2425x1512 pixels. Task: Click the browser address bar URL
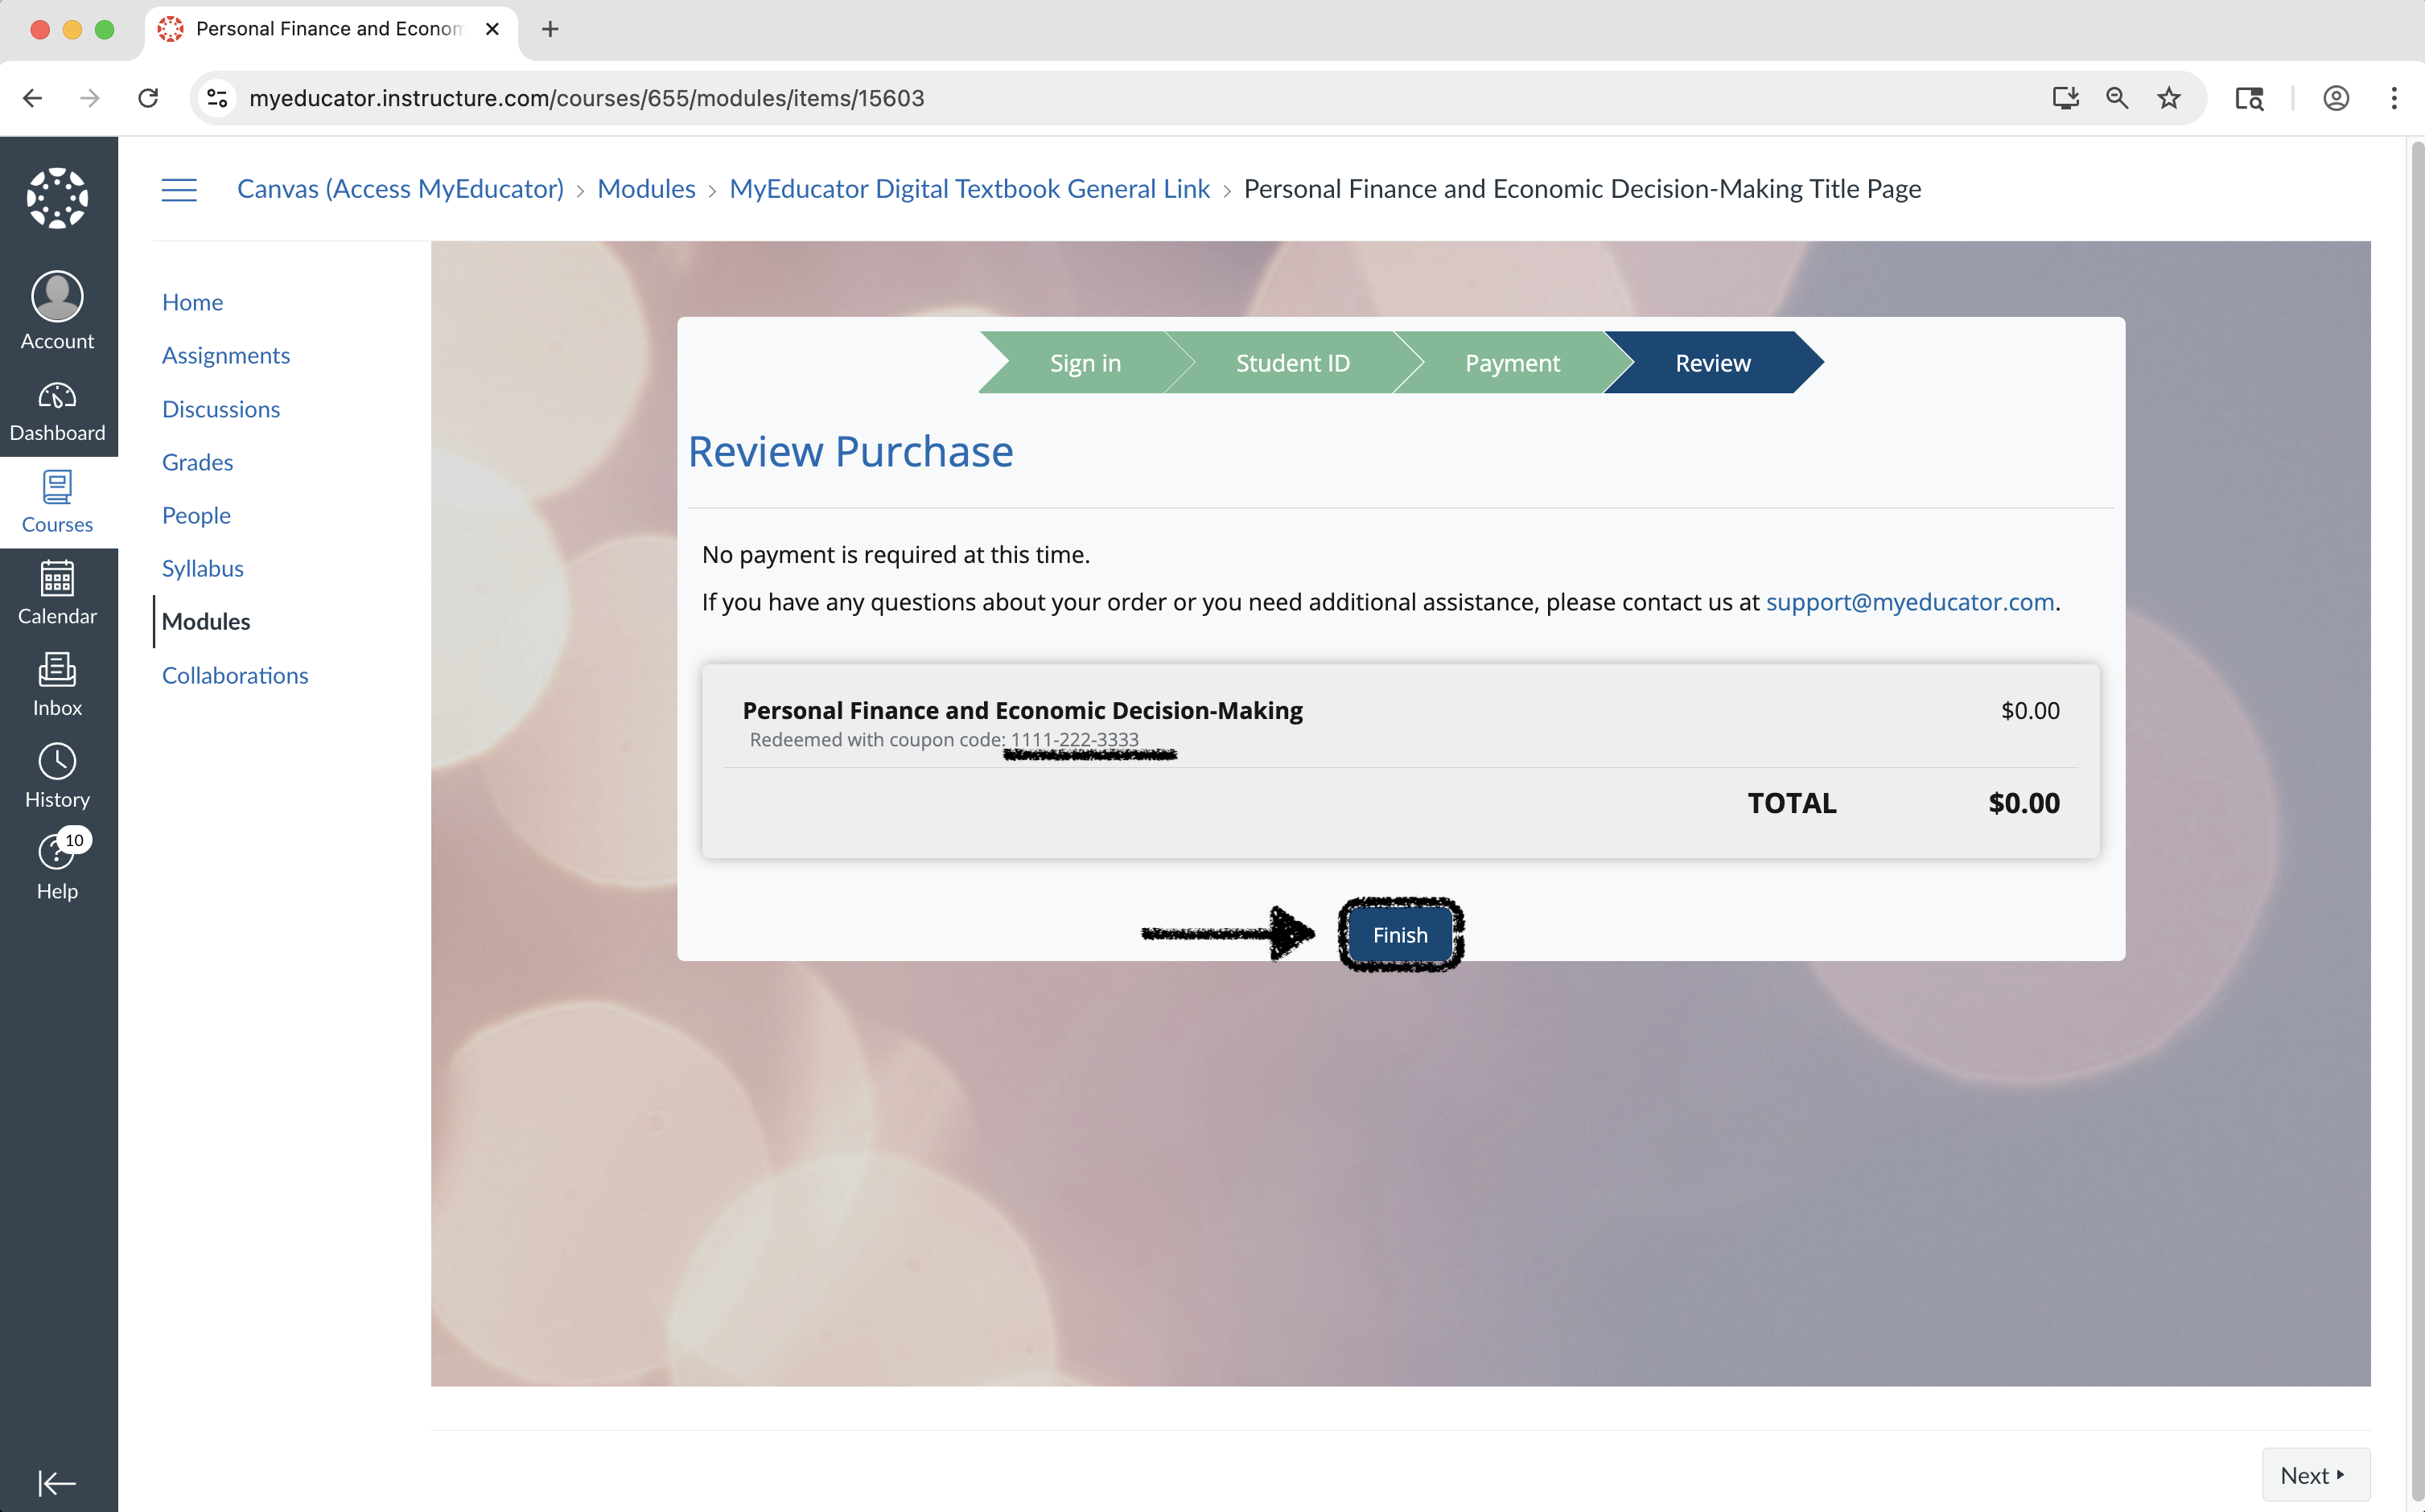[587, 98]
